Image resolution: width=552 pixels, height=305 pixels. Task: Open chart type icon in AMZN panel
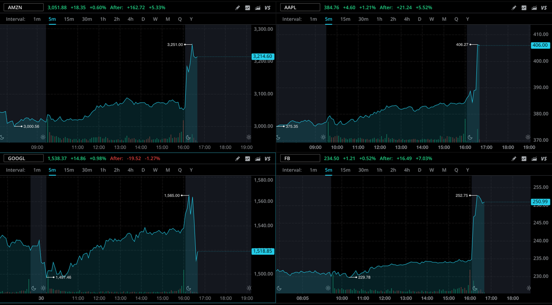247,8
